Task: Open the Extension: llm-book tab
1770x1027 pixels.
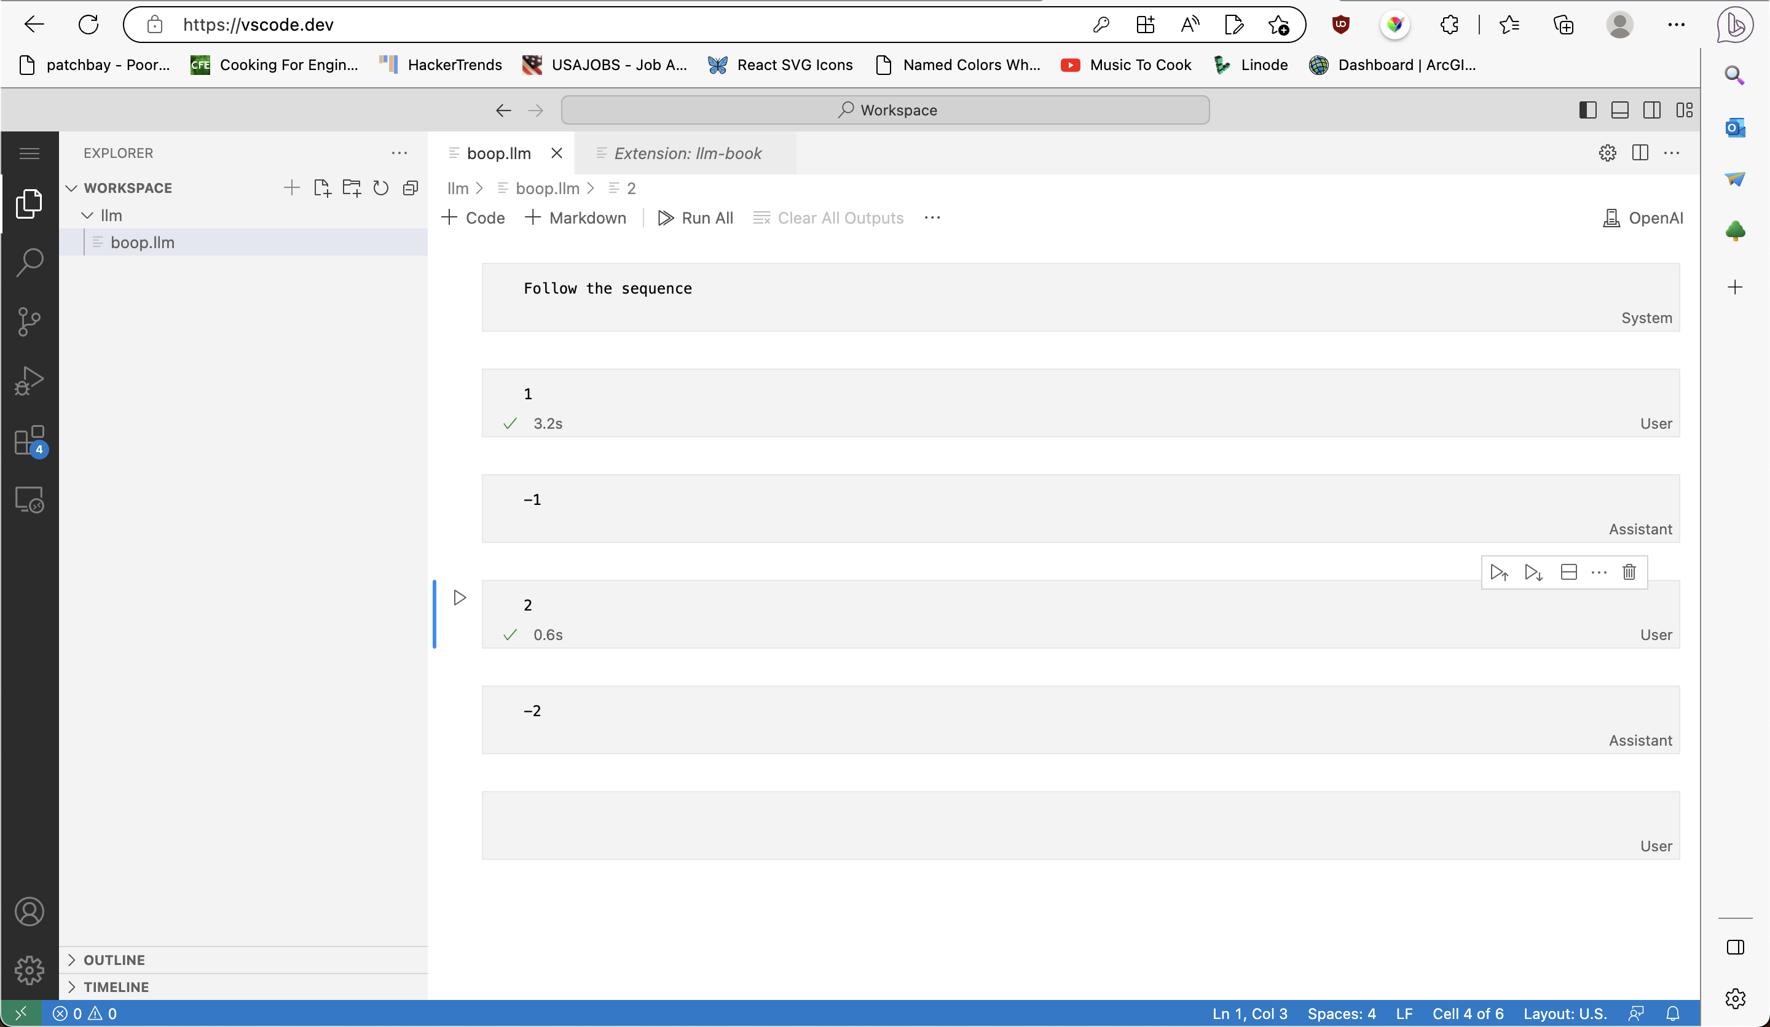Action: 688,153
